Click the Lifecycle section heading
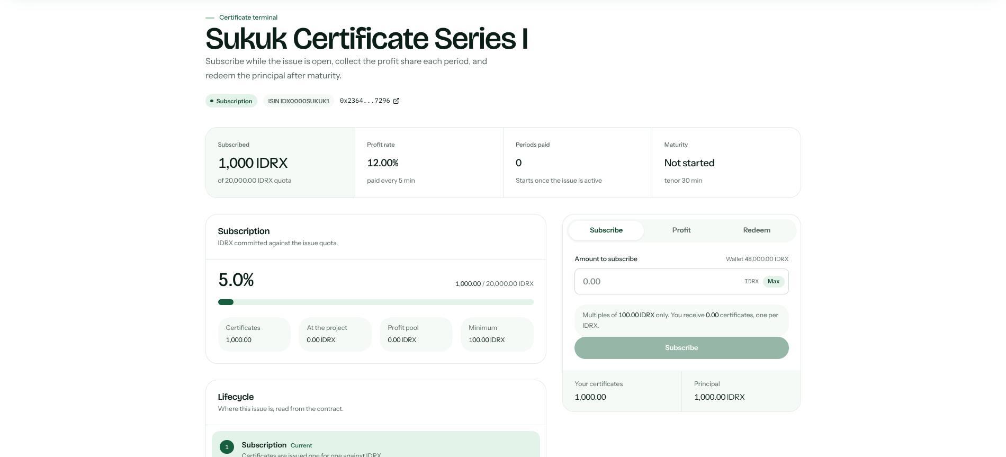The image size is (1006, 457). click(x=236, y=397)
